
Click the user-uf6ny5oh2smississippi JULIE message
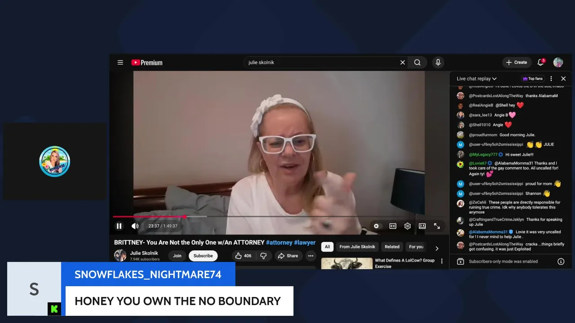pos(511,144)
